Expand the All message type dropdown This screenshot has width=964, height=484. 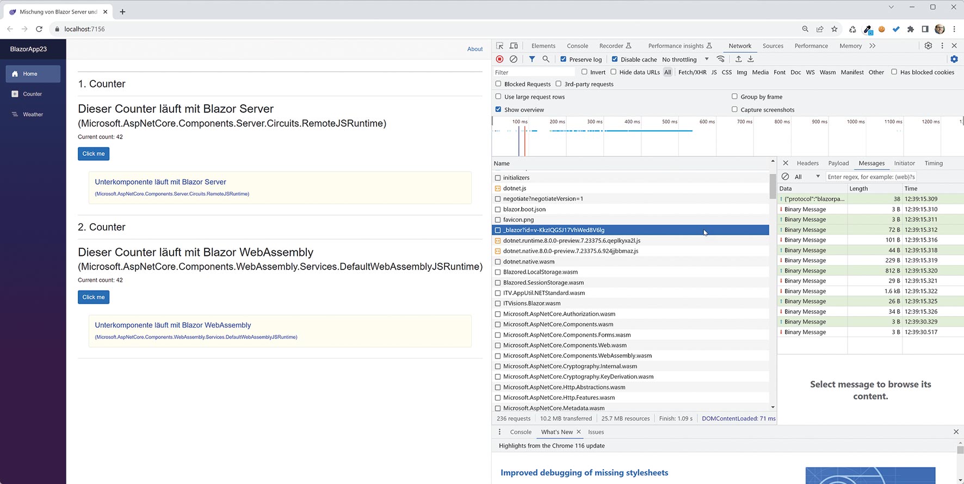807,177
